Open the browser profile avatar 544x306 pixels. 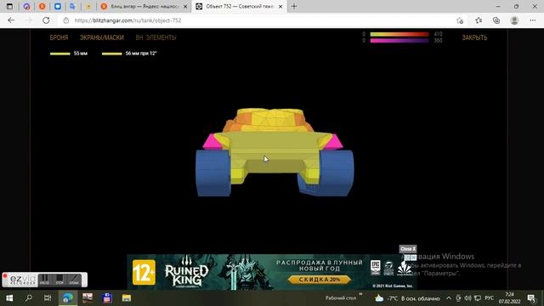[514, 20]
